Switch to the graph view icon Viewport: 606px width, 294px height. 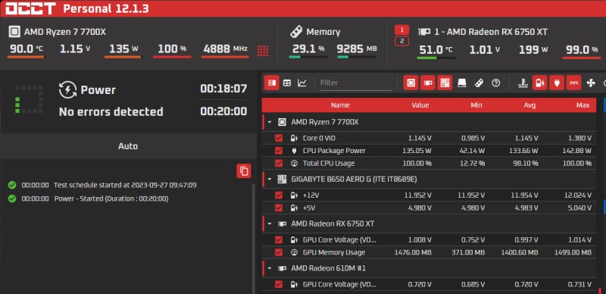coord(301,83)
